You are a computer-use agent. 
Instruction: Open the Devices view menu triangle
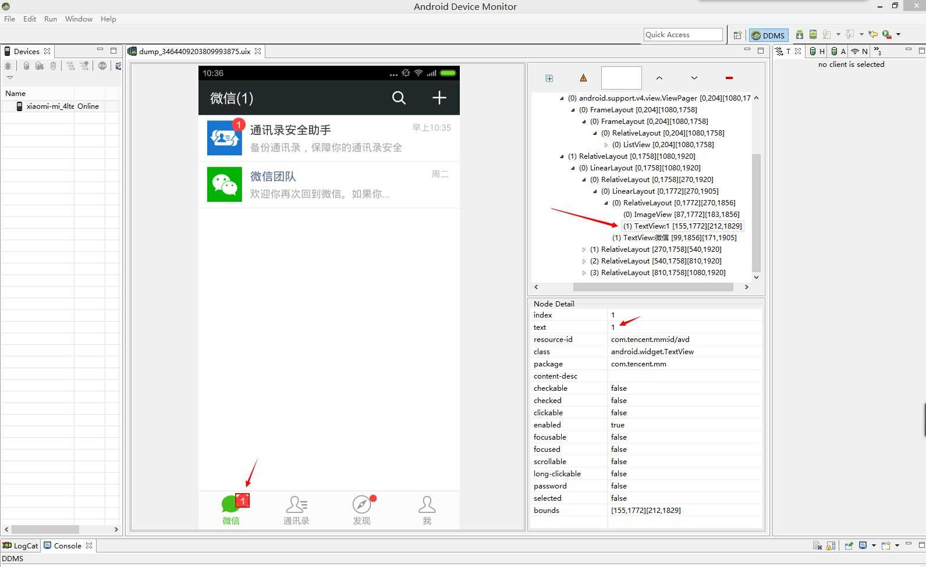click(9, 77)
